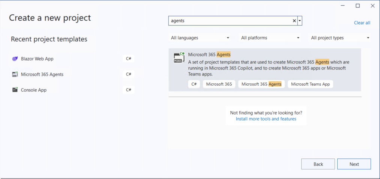Open the All platforms filter dropdown
This screenshot has height=179, width=380.
click(x=270, y=38)
